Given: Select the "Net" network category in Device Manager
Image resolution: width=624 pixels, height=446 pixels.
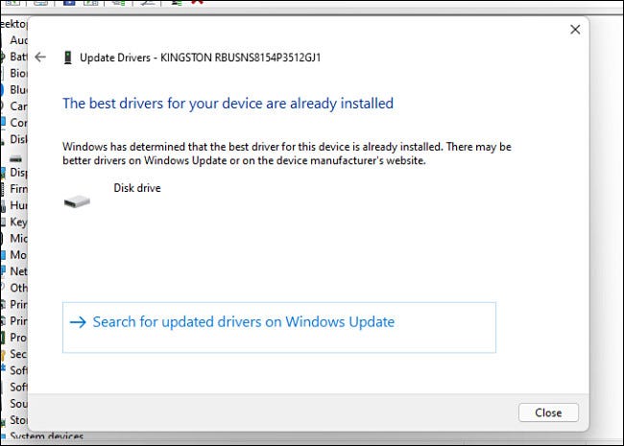Looking at the screenshot, I should pos(18,271).
